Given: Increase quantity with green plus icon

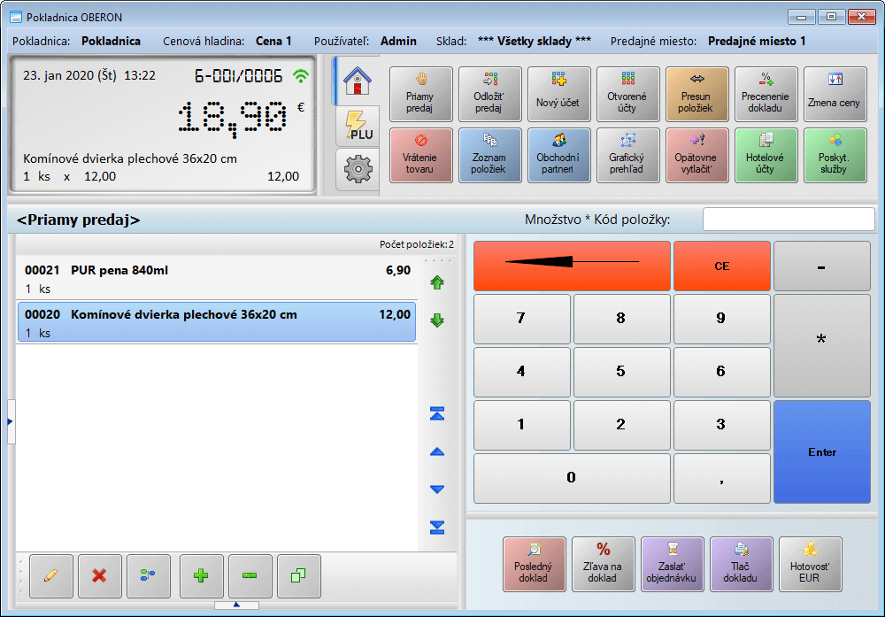Looking at the screenshot, I should point(201,576).
